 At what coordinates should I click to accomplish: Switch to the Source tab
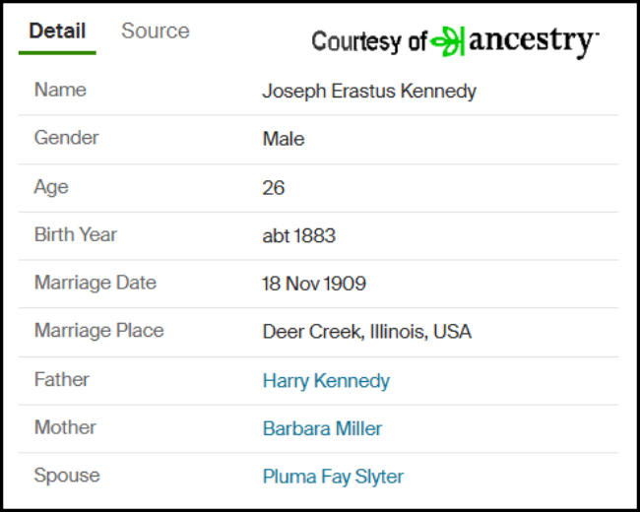click(156, 31)
